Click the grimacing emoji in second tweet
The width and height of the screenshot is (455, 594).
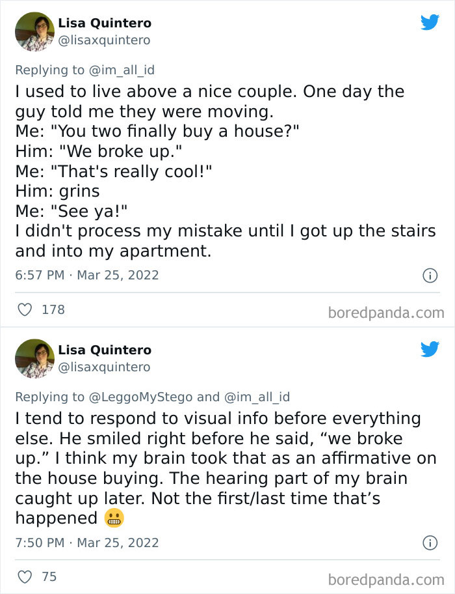pyautogui.click(x=113, y=518)
